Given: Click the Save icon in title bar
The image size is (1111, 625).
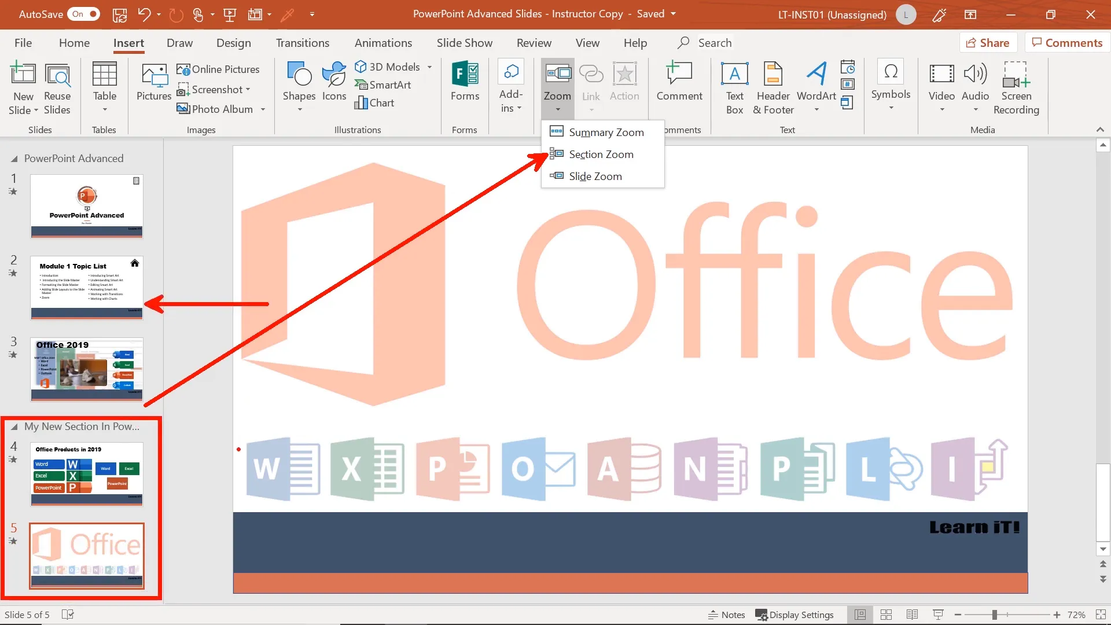Looking at the screenshot, I should pos(120,14).
